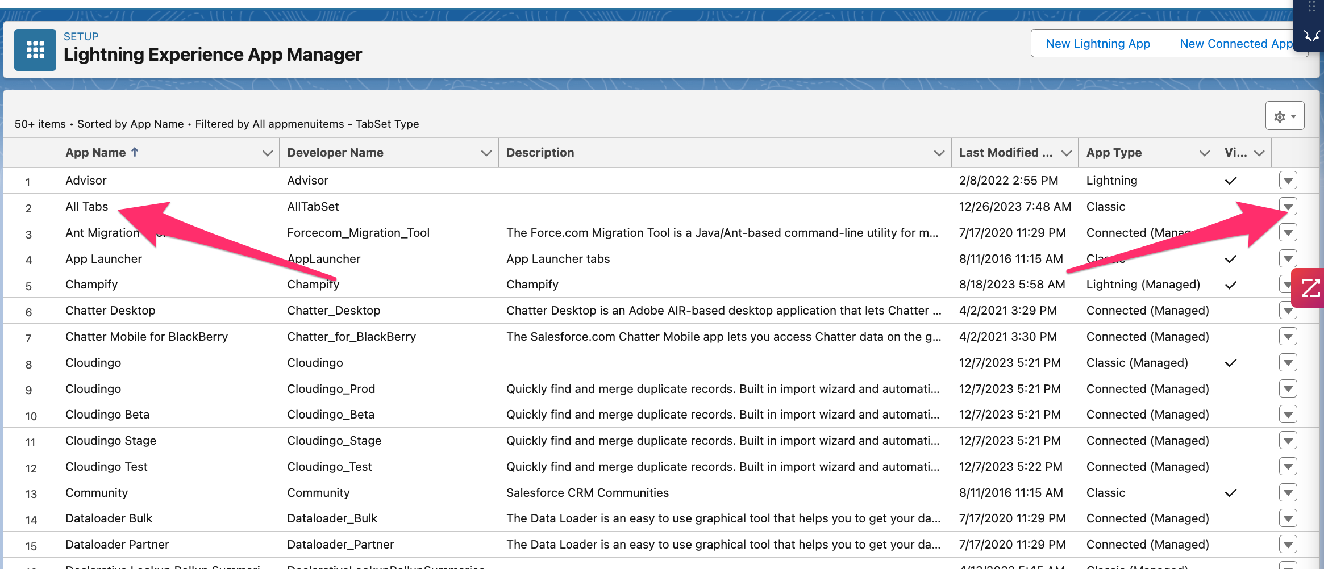Expand the Developer Name column menu chevron

[486, 153]
